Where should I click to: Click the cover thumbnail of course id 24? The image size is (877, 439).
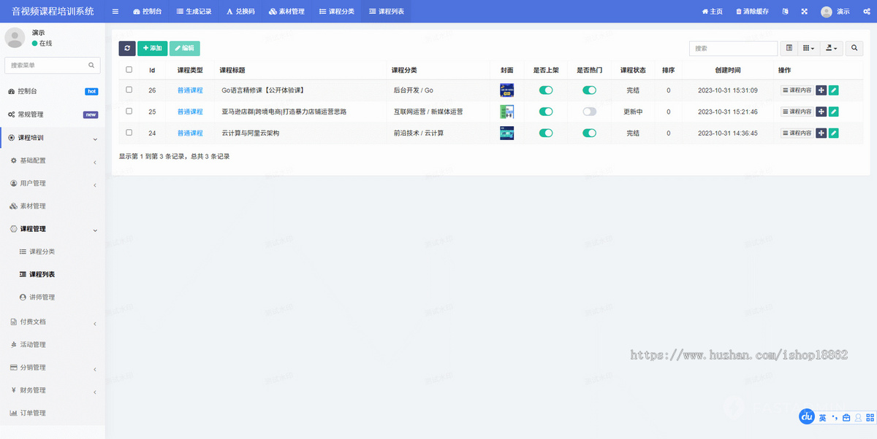pos(506,133)
